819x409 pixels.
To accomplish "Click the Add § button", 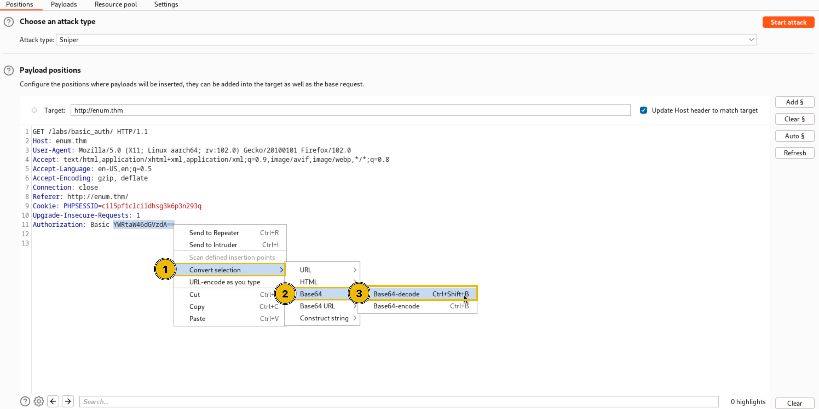I will pyautogui.click(x=794, y=102).
